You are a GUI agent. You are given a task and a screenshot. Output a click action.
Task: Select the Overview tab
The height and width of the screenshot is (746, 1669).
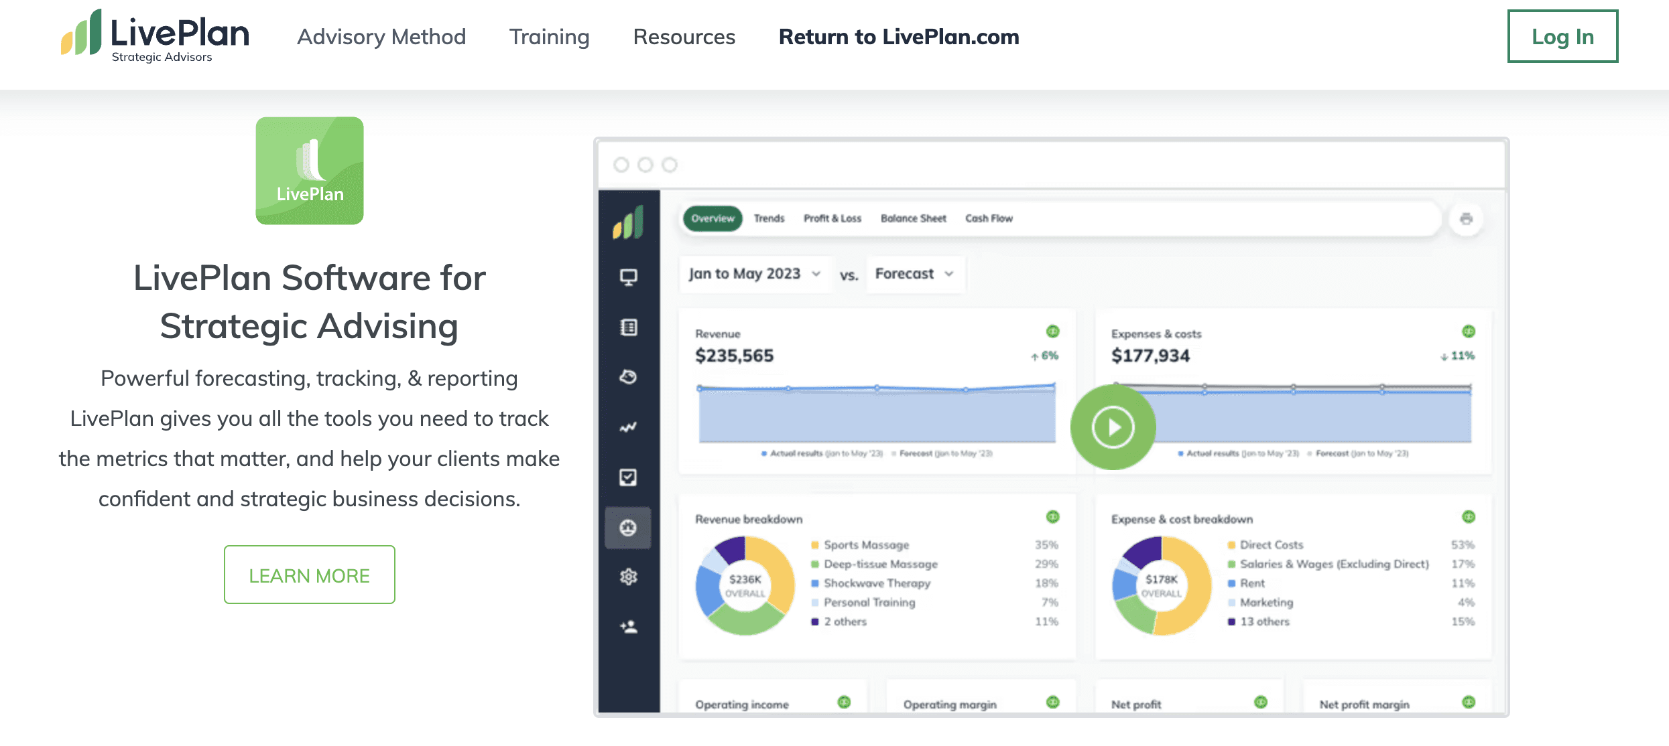coord(713,218)
